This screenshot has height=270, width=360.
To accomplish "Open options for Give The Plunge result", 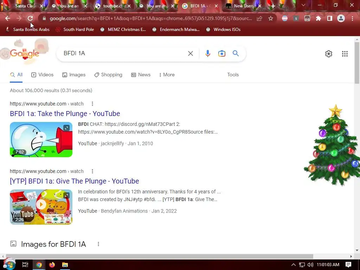I will [x=92, y=171].
